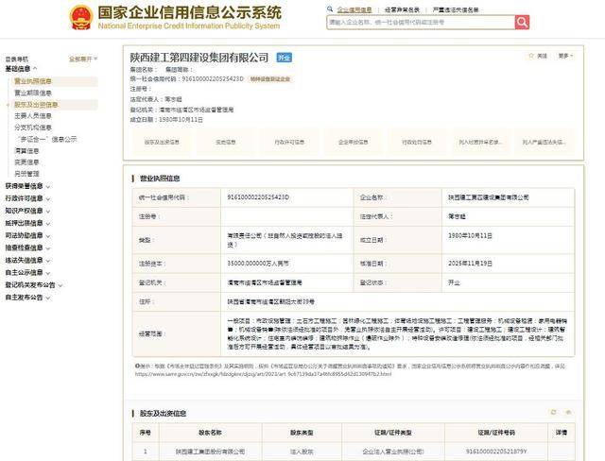The height and width of the screenshot is (461, 605).
Task: Expand 获得荣誉信息 section
Action: click(27, 186)
